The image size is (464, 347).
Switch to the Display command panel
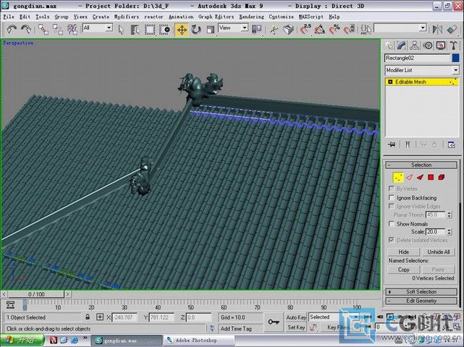click(x=440, y=46)
